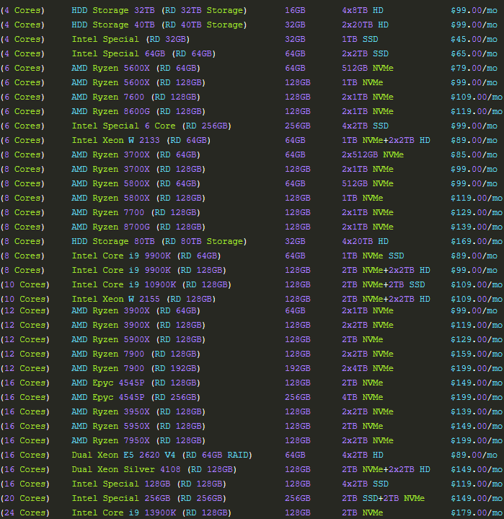Click the $179.00/mo price
504x519 pixels.
pyautogui.click(x=477, y=513)
